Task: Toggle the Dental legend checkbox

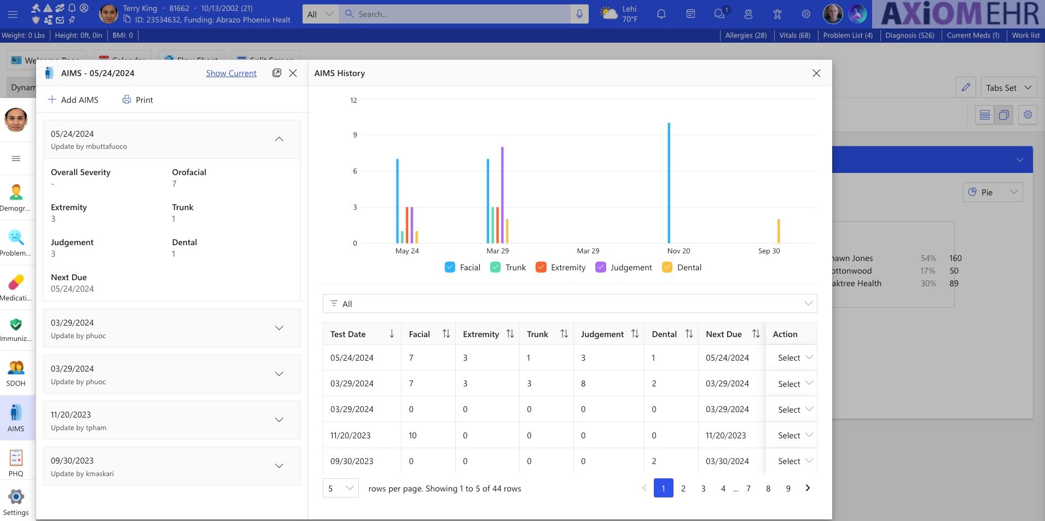Action: tap(667, 267)
